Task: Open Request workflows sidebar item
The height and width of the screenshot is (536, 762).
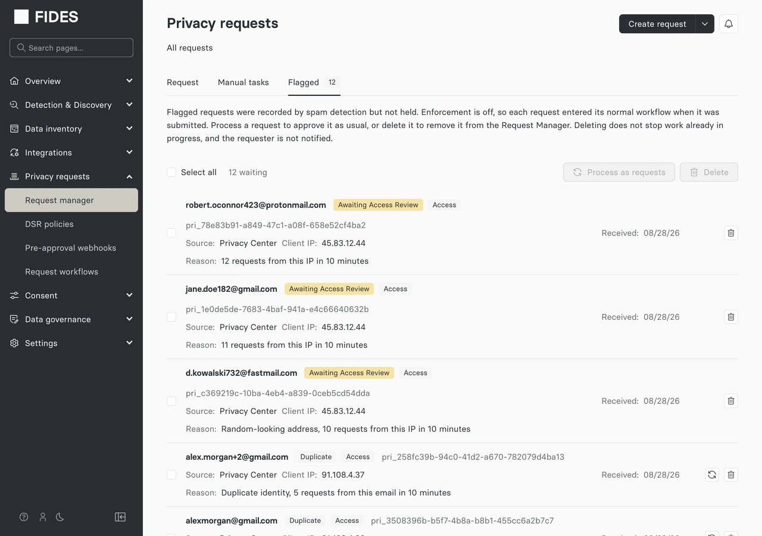Action: coord(71,272)
